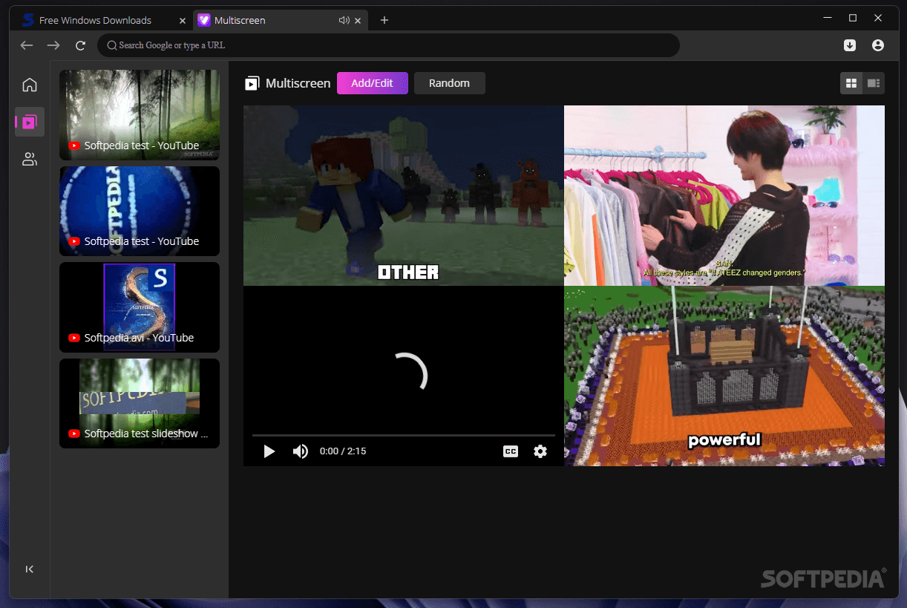The height and width of the screenshot is (608, 907).
Task: Select the Multiscreen sidebar icon
Action: 30,122
